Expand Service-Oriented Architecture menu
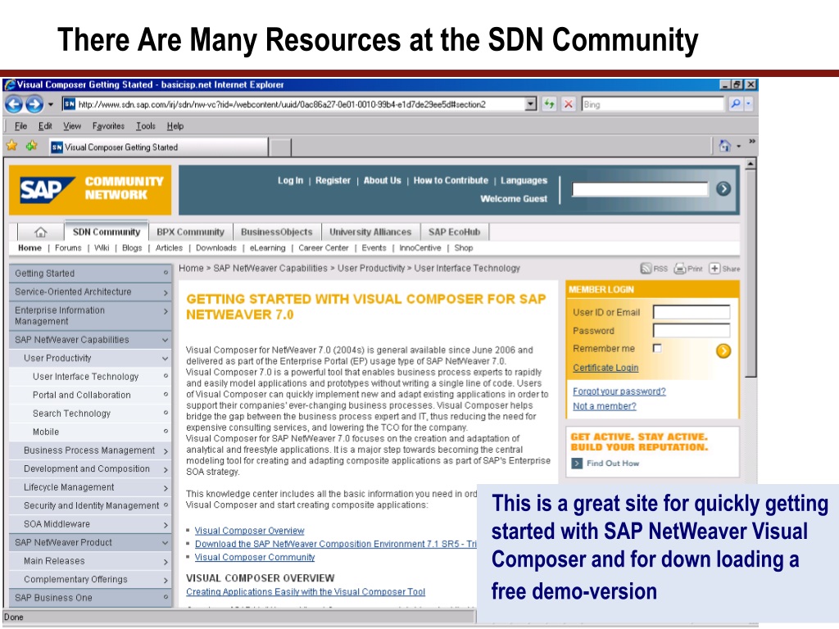This screenshot has height=629, width=839. coord(166,292)
